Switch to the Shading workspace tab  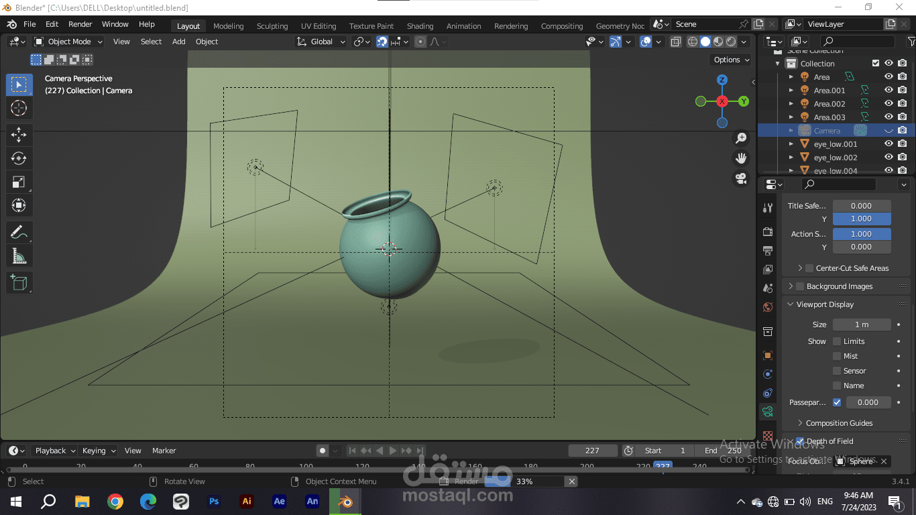point(420,26)
